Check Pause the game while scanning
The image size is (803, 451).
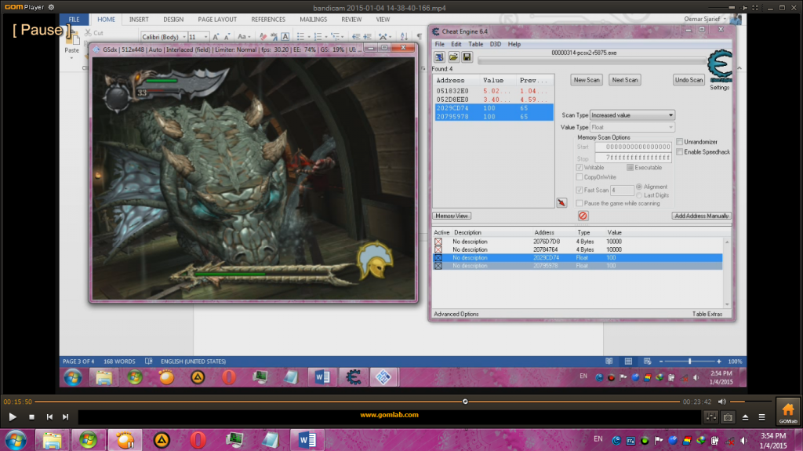(580, 203)
